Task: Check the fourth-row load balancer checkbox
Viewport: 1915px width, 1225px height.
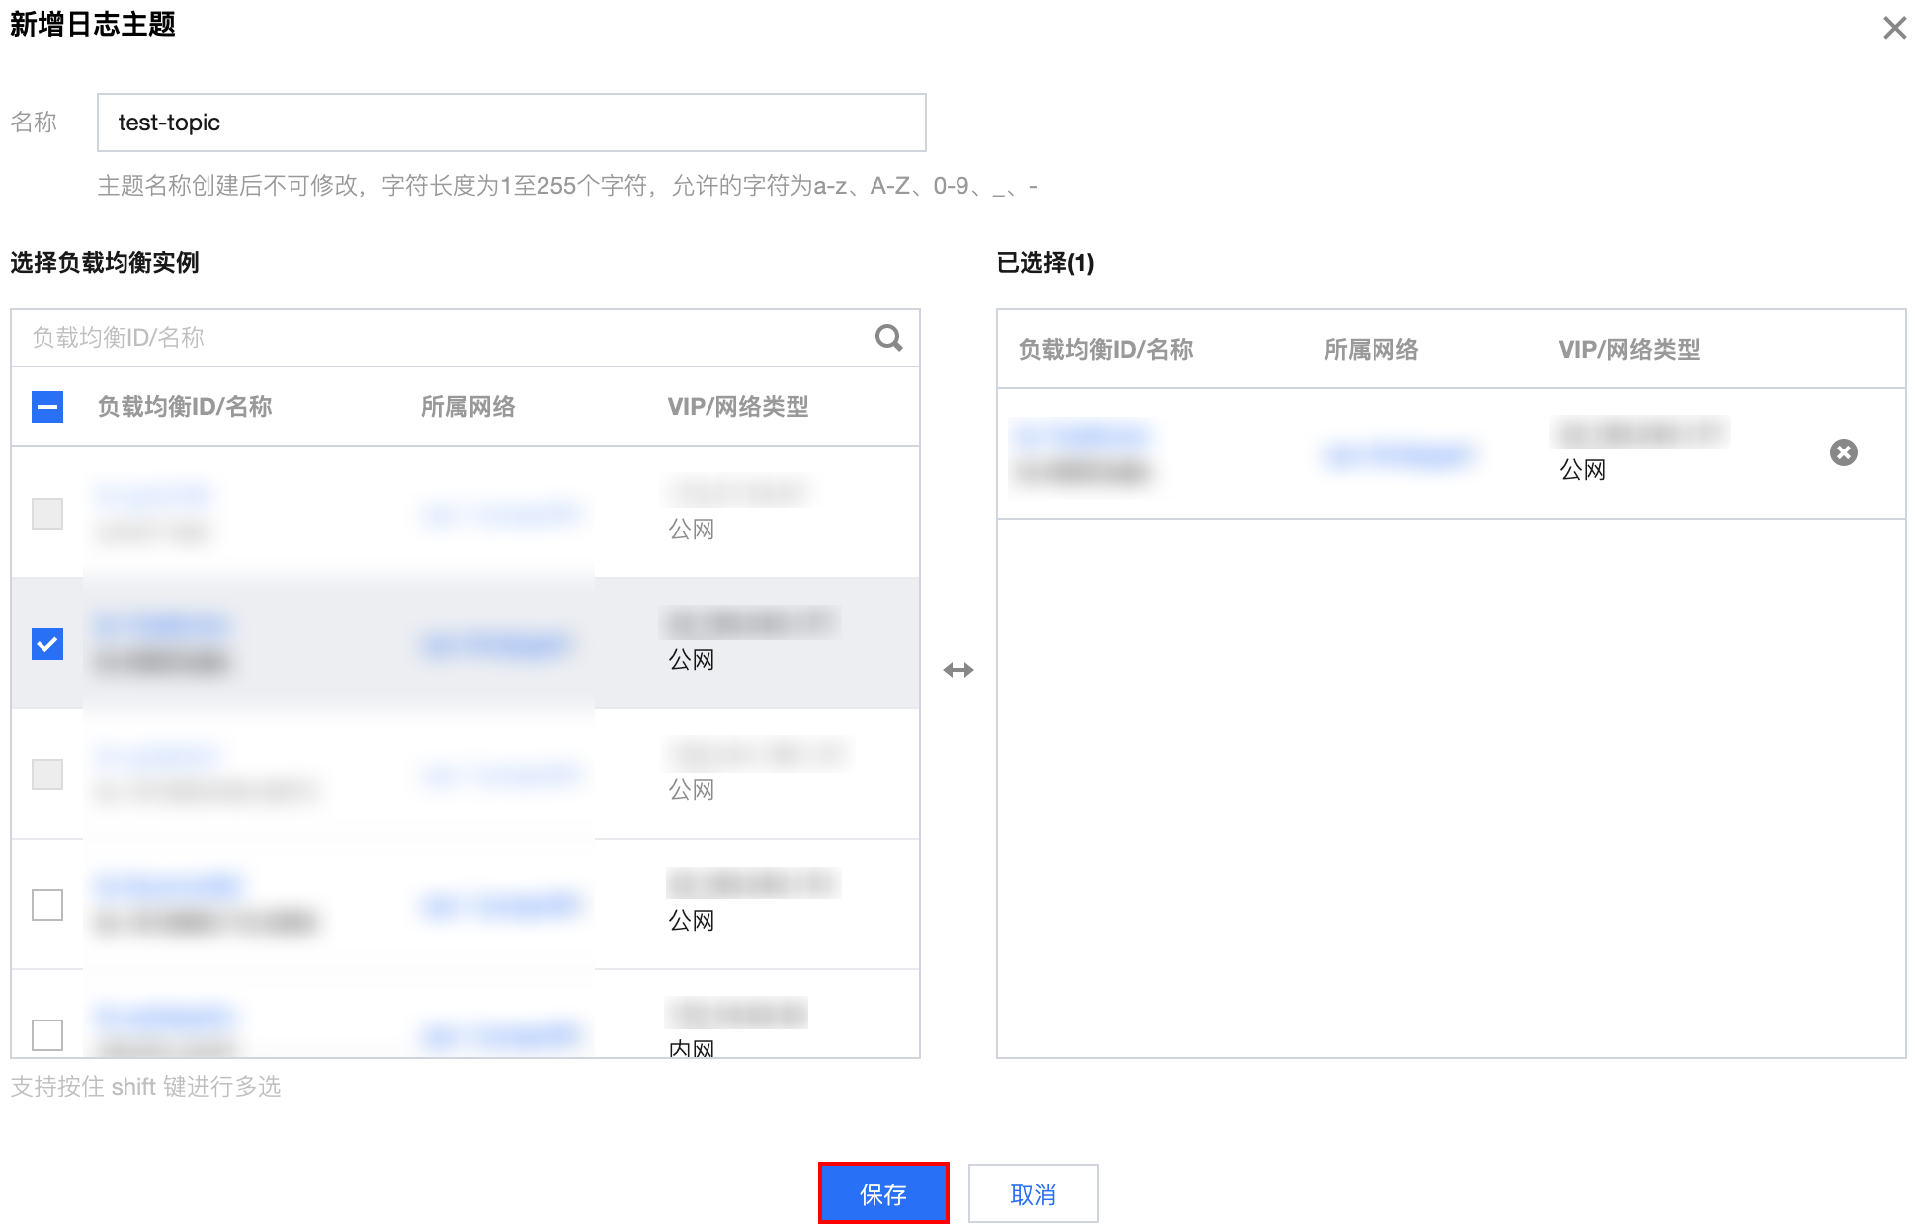Action: (x=47, y=905)
